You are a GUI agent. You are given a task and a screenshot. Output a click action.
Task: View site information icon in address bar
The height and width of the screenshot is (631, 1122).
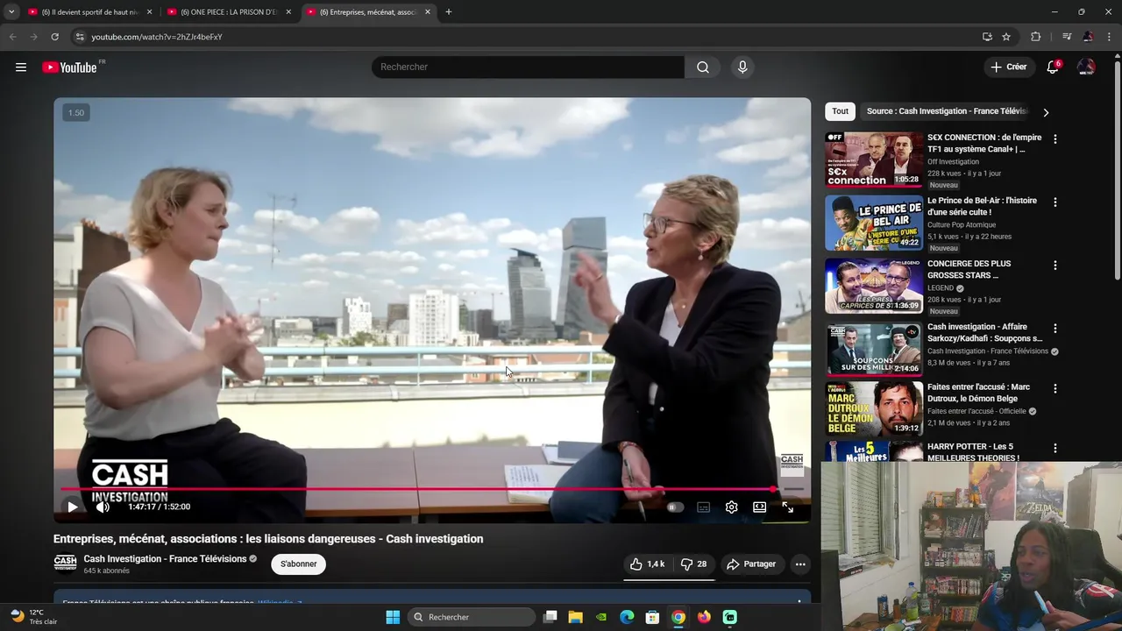(80, 37)
